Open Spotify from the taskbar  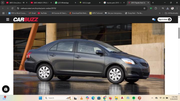(133, 98)
